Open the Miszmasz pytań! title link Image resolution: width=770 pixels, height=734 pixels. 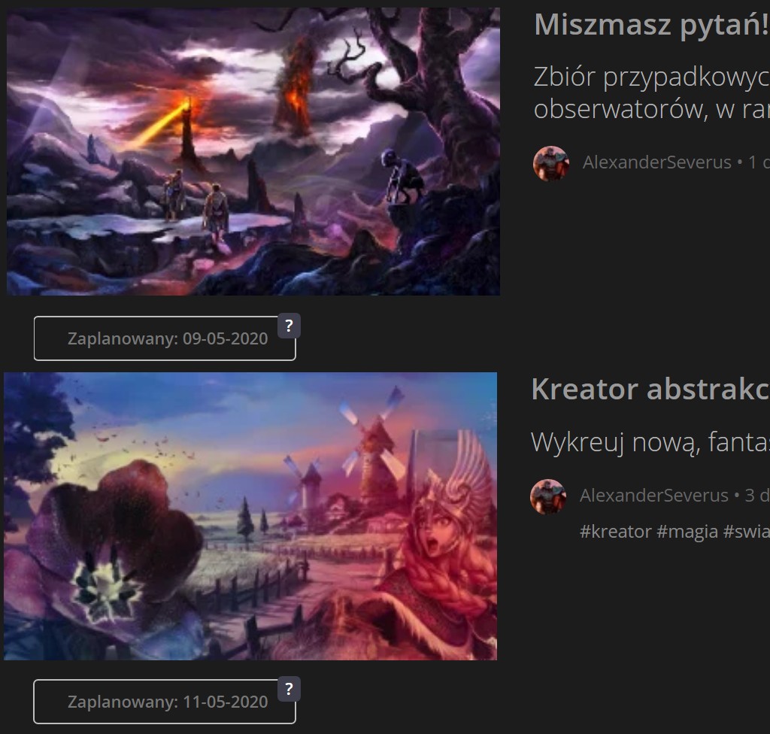pos(652,25)
